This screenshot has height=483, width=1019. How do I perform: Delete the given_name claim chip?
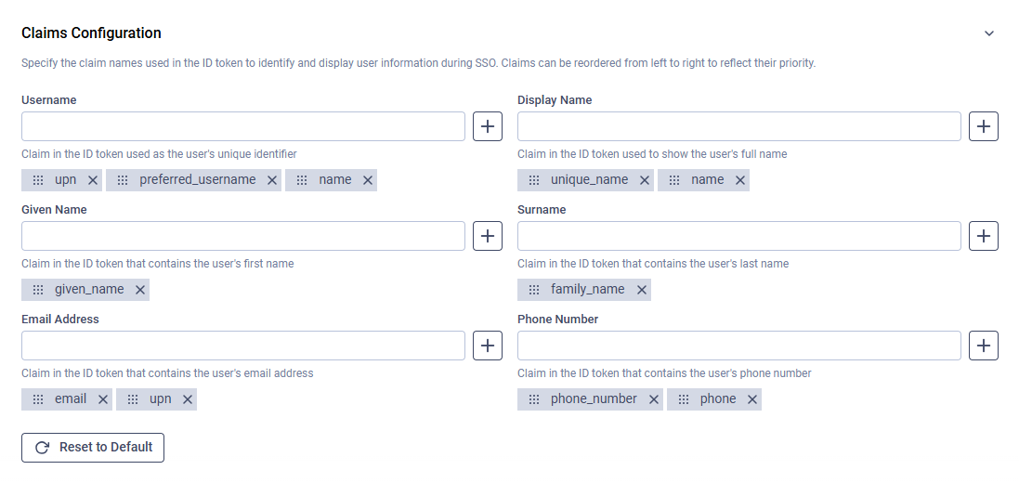[140, 290]
